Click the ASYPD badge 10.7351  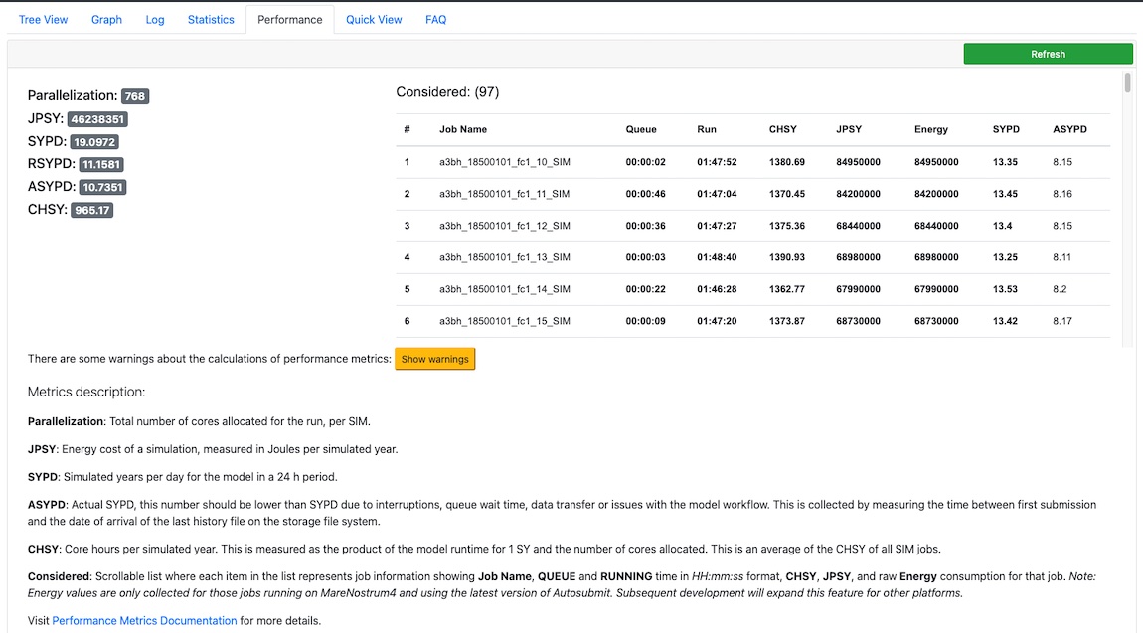(x=102, y=187)
